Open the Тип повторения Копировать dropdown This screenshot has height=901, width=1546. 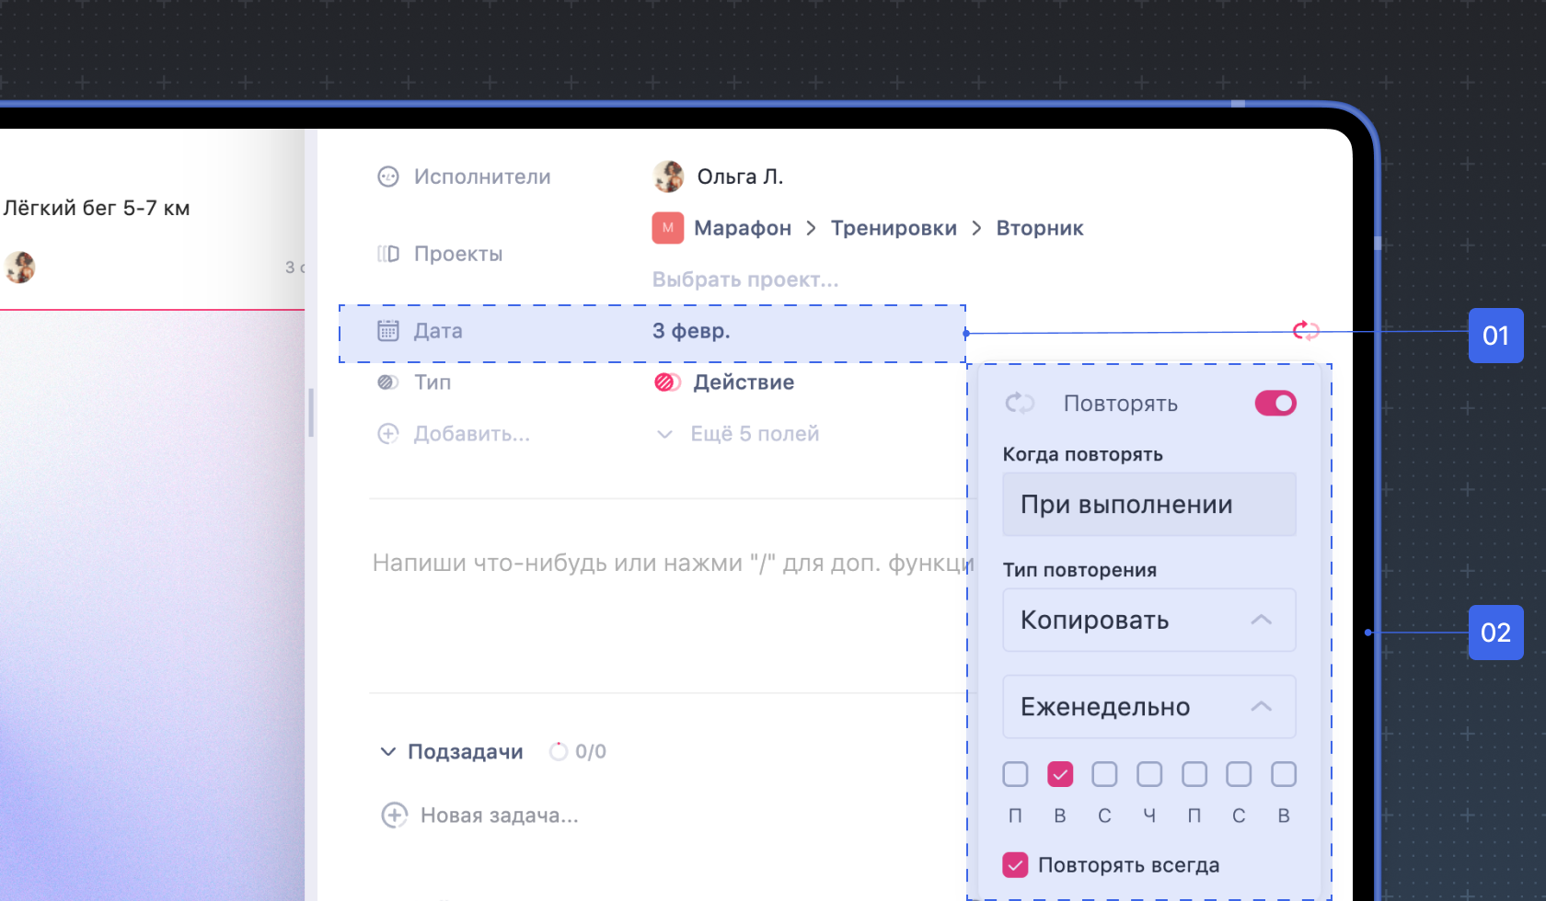1148,620
